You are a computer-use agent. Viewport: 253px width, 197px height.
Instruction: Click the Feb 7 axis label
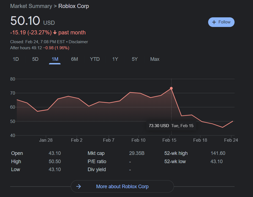pyautogui.click(x=109, y=140)
